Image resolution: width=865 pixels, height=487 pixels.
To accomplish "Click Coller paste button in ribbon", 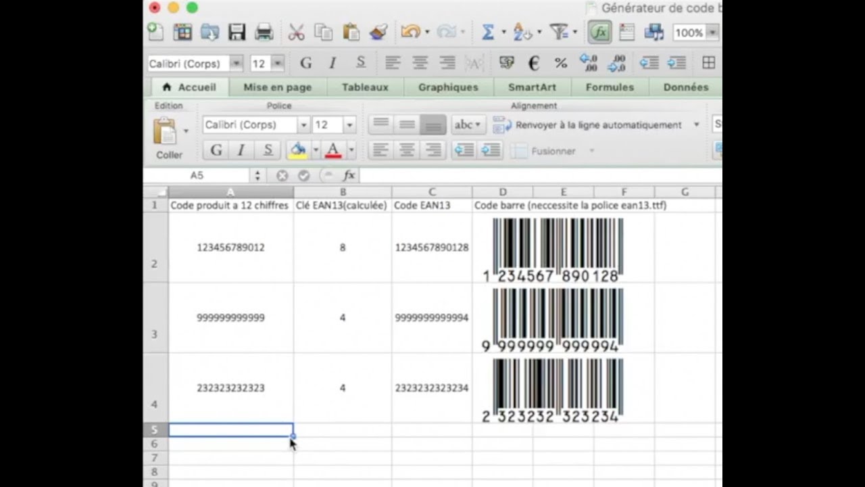I will click(x=168, y=138).
